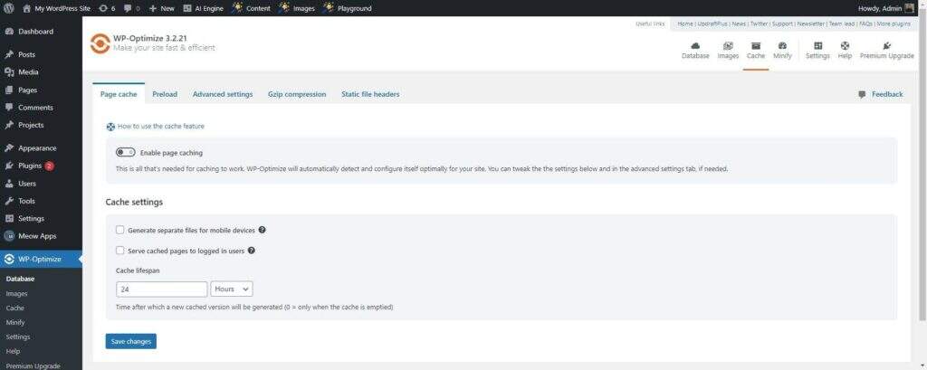Open the comments bubble in admin bar

tap(130, 8)
